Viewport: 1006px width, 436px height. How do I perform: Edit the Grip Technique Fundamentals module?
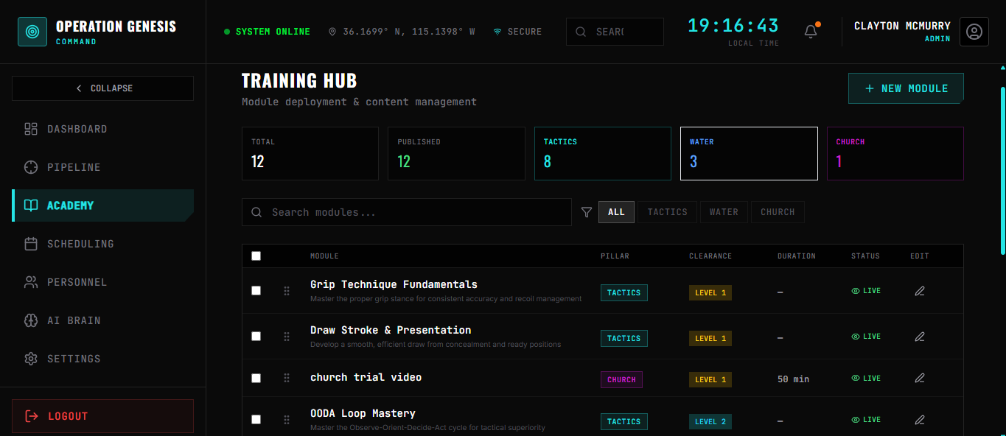pyautogui.click(x=919, y=290)
